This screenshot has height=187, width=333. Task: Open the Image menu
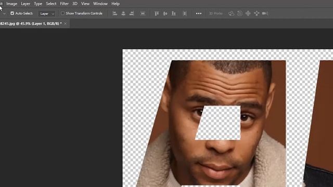click(x=11, y=4)
